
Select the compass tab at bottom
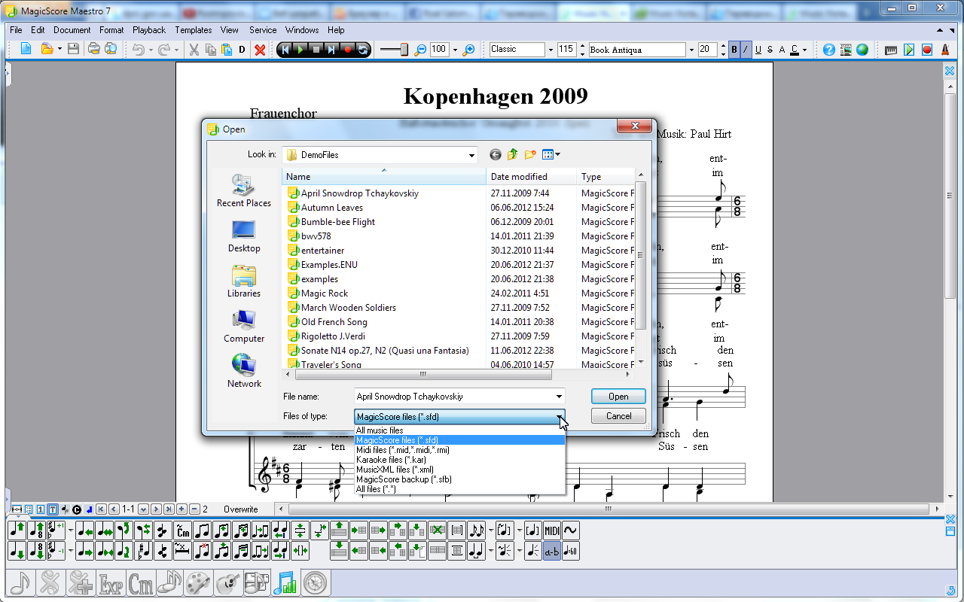(x=316, y=582)
